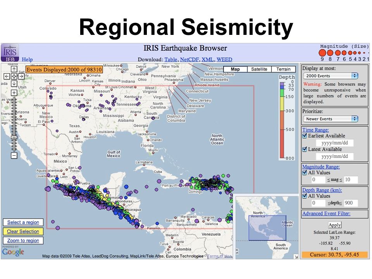Click large blue earthquake marker near Honduras coast

click(x=126, y=187)
